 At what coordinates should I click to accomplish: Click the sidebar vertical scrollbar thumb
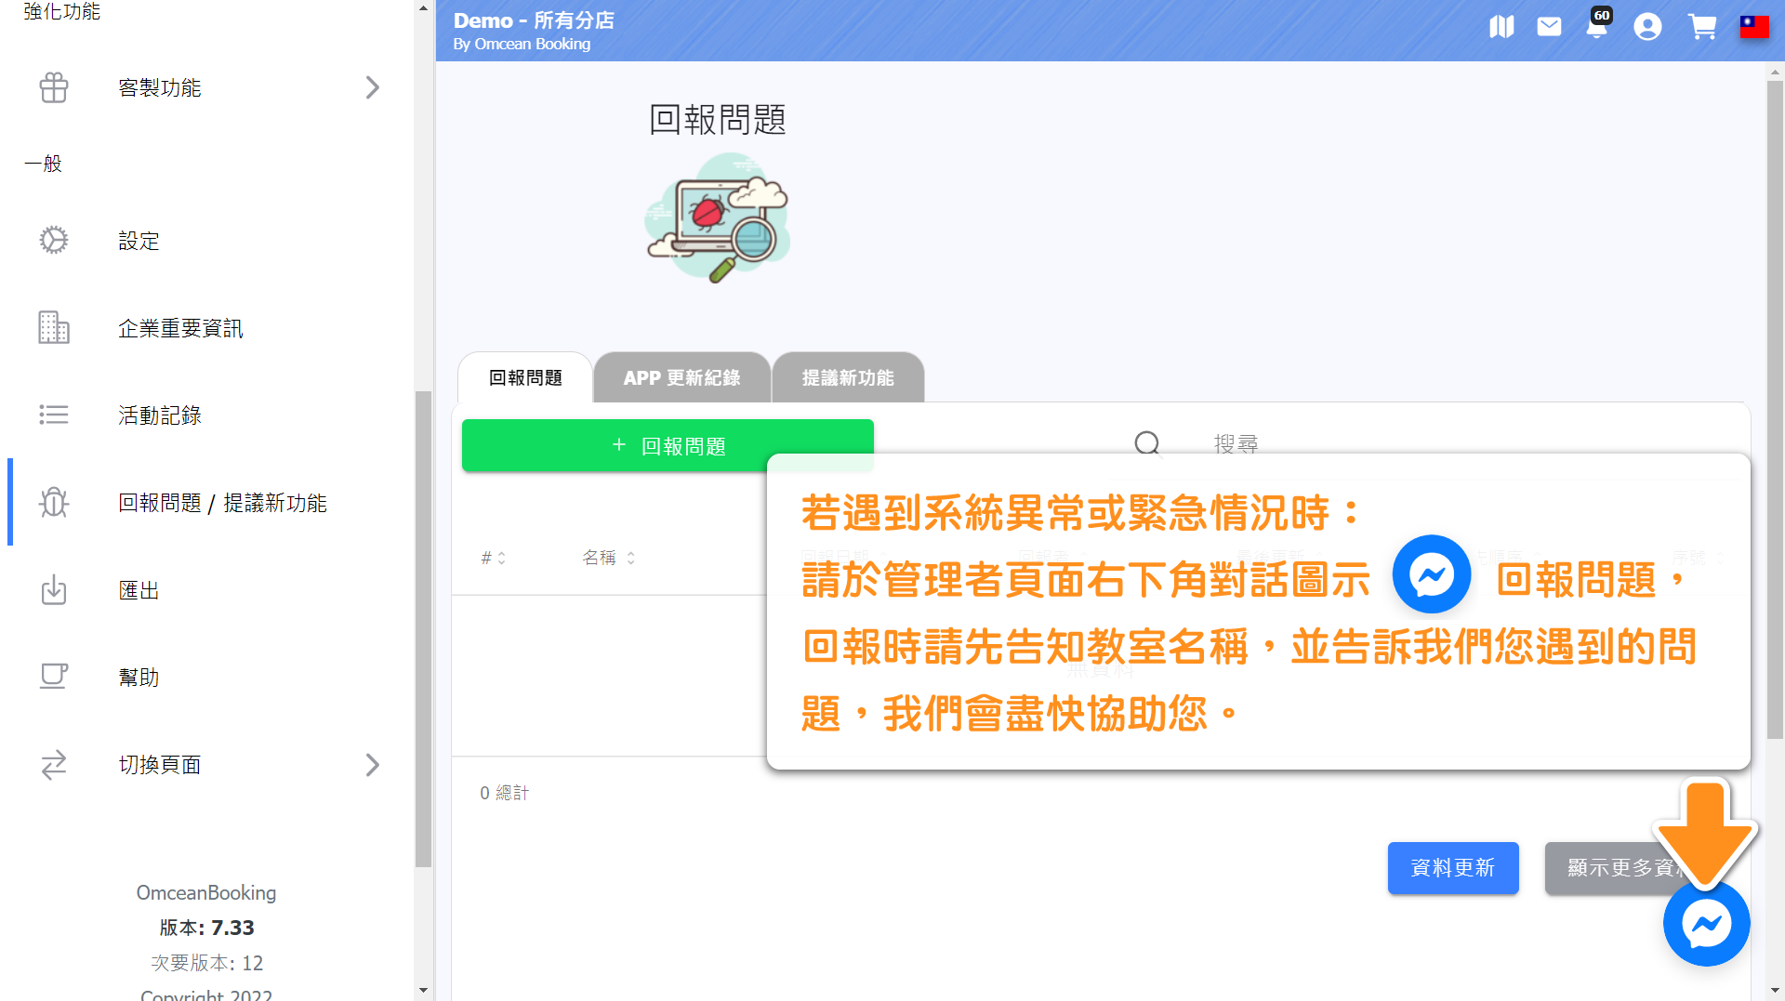click(x=423, y=627)
